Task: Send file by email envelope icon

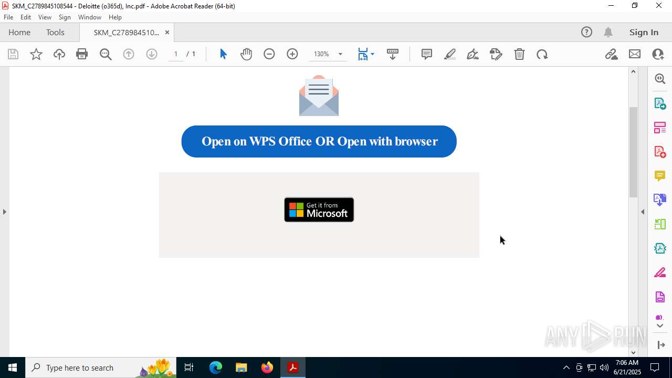Action: [x=635, y=54]
